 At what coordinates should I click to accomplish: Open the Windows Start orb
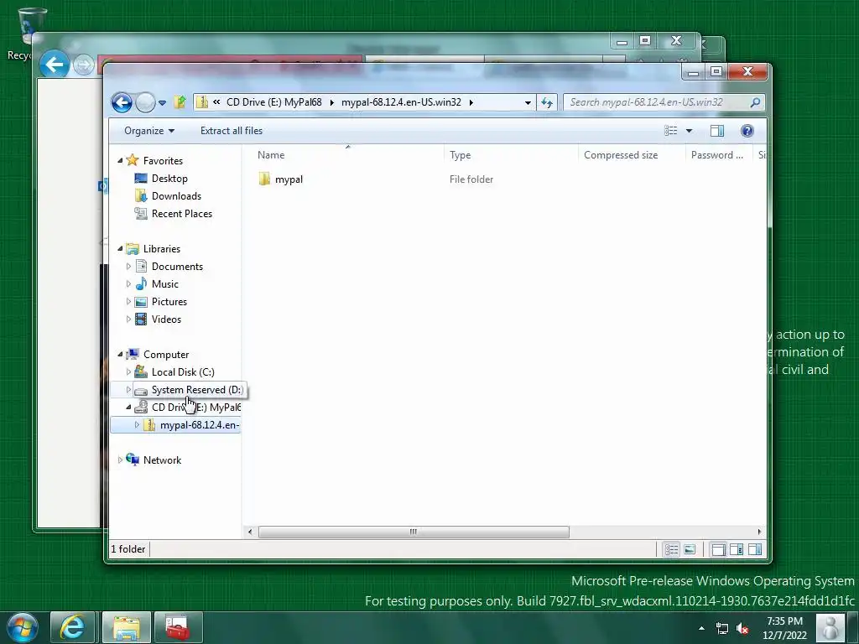(x=22, y=627)
